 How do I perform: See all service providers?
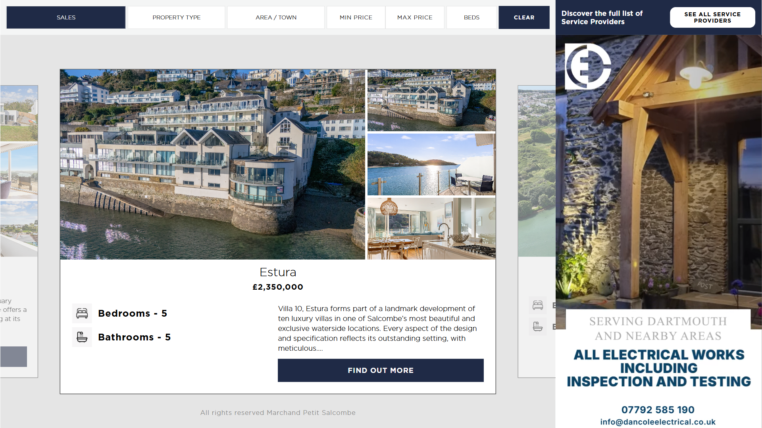pos(712,17)
